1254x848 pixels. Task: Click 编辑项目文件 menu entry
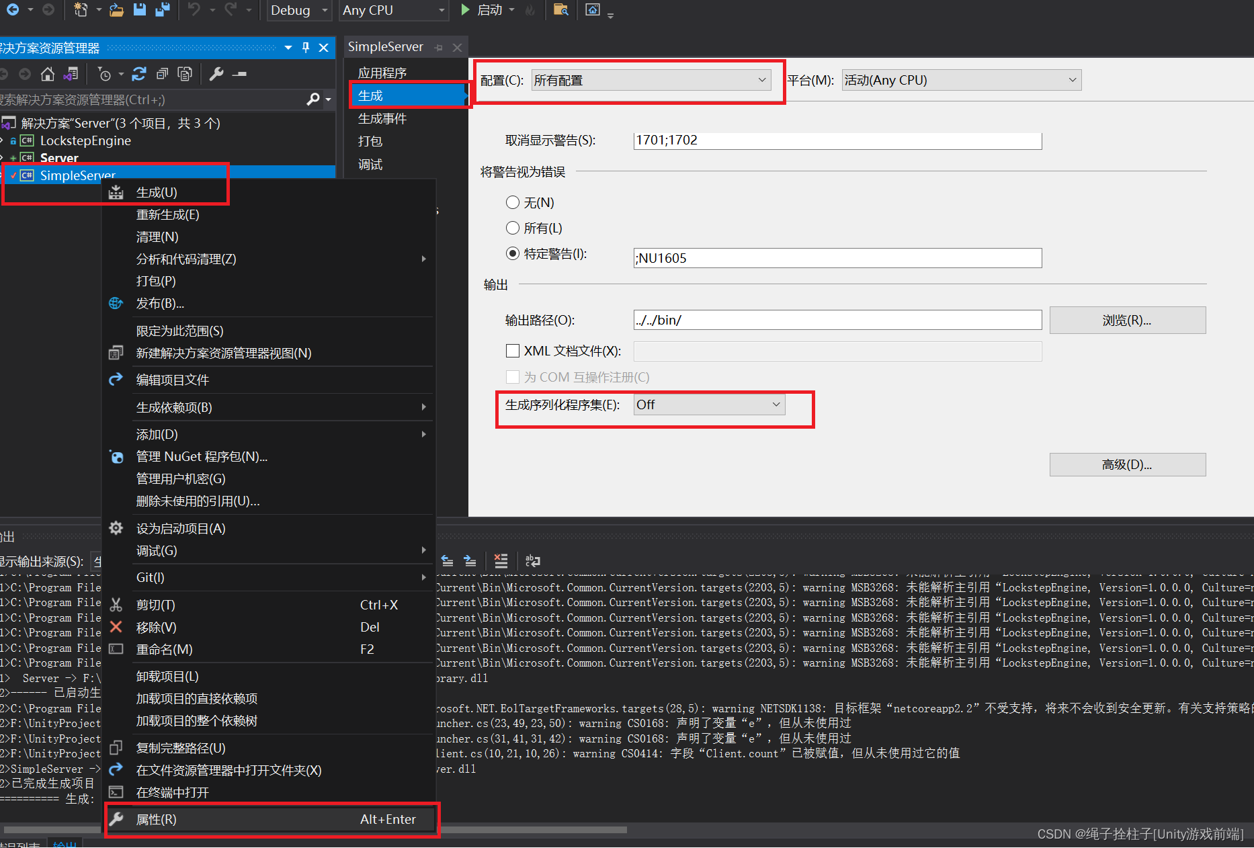pyautogui.click(x=269, y=380)
